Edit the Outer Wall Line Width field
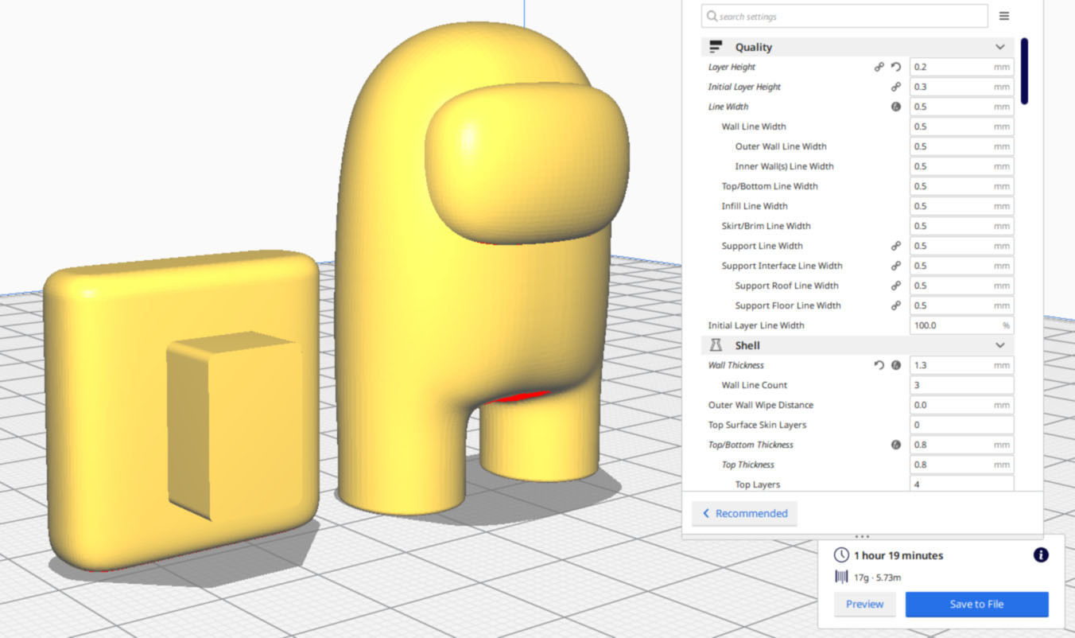The height and width of the screenshot is (638, 1075). click(961, 146)
